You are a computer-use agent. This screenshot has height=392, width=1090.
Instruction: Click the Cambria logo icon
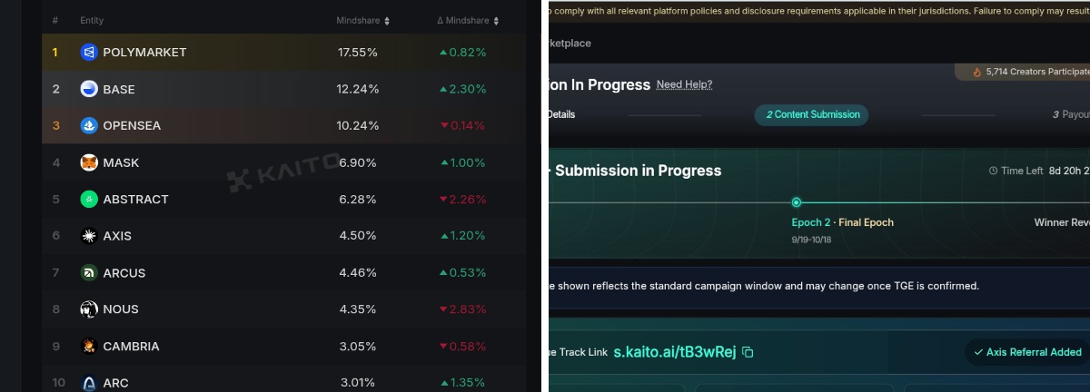(88, 346)
